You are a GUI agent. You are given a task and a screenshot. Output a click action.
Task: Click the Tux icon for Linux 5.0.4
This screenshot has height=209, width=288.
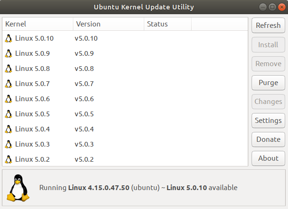coord(8,129)
